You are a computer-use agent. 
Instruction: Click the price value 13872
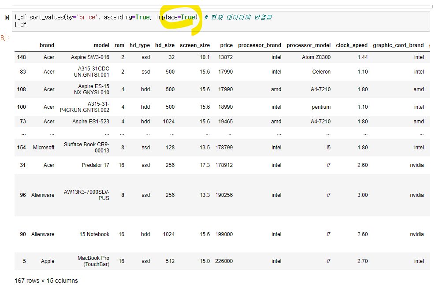225,57
